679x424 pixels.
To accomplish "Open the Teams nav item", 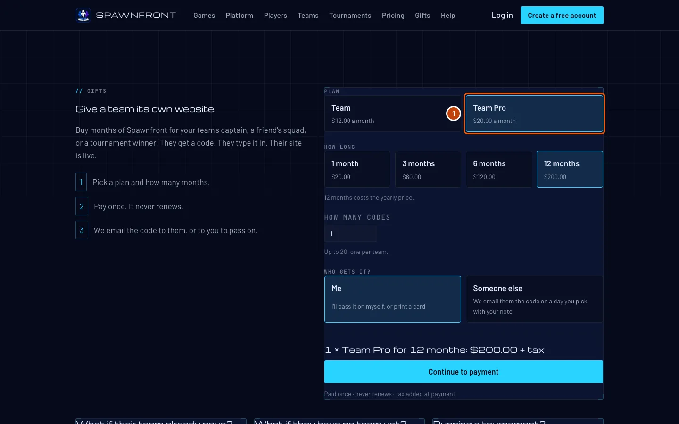I will coord(308,16).
